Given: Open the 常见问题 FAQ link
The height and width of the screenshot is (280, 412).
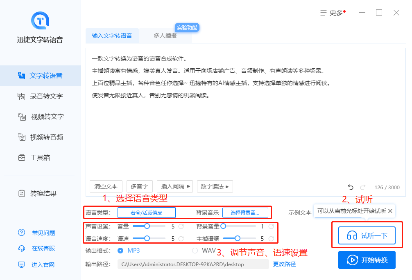Looking at the screenshot, I should 43,233.
